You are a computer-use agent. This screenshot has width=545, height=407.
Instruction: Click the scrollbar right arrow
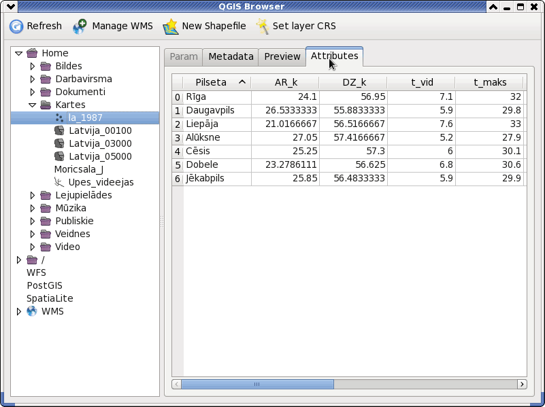[x=522, y=384]
